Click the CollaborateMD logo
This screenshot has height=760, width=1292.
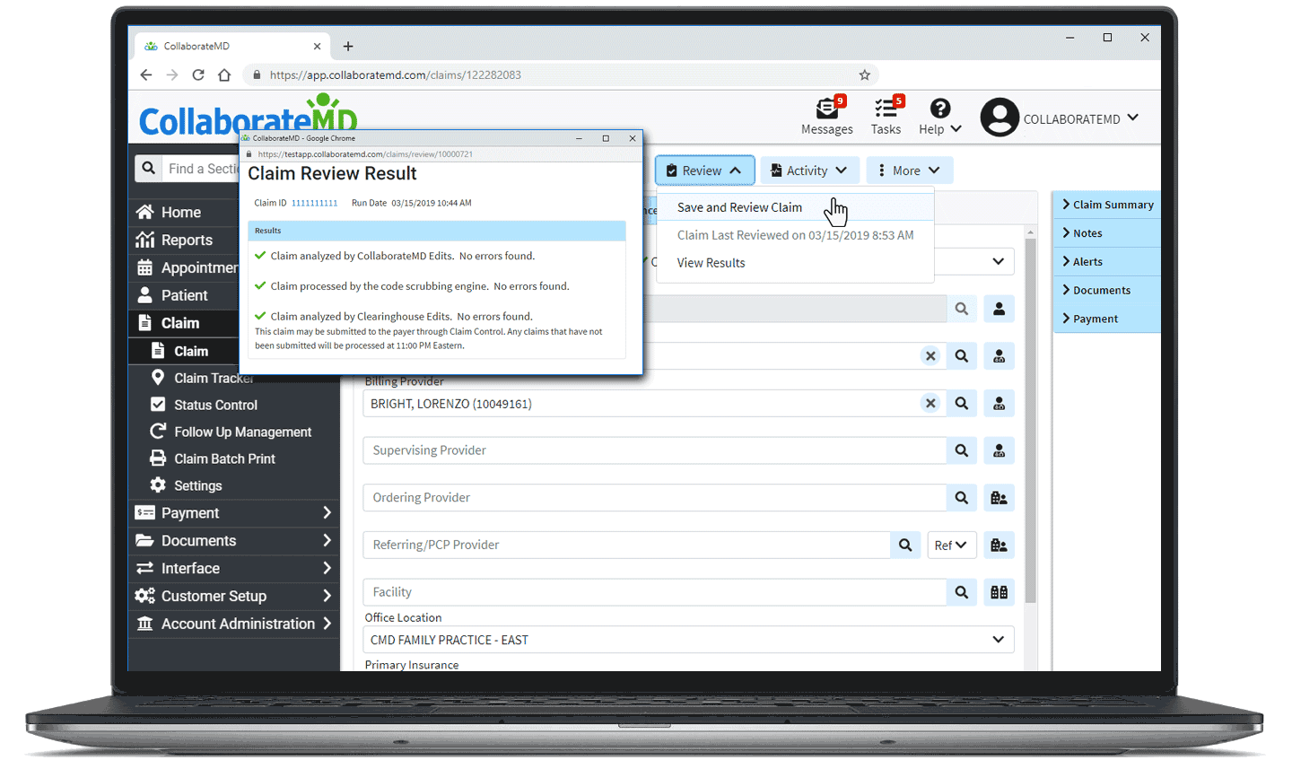[x=248, y=117]
